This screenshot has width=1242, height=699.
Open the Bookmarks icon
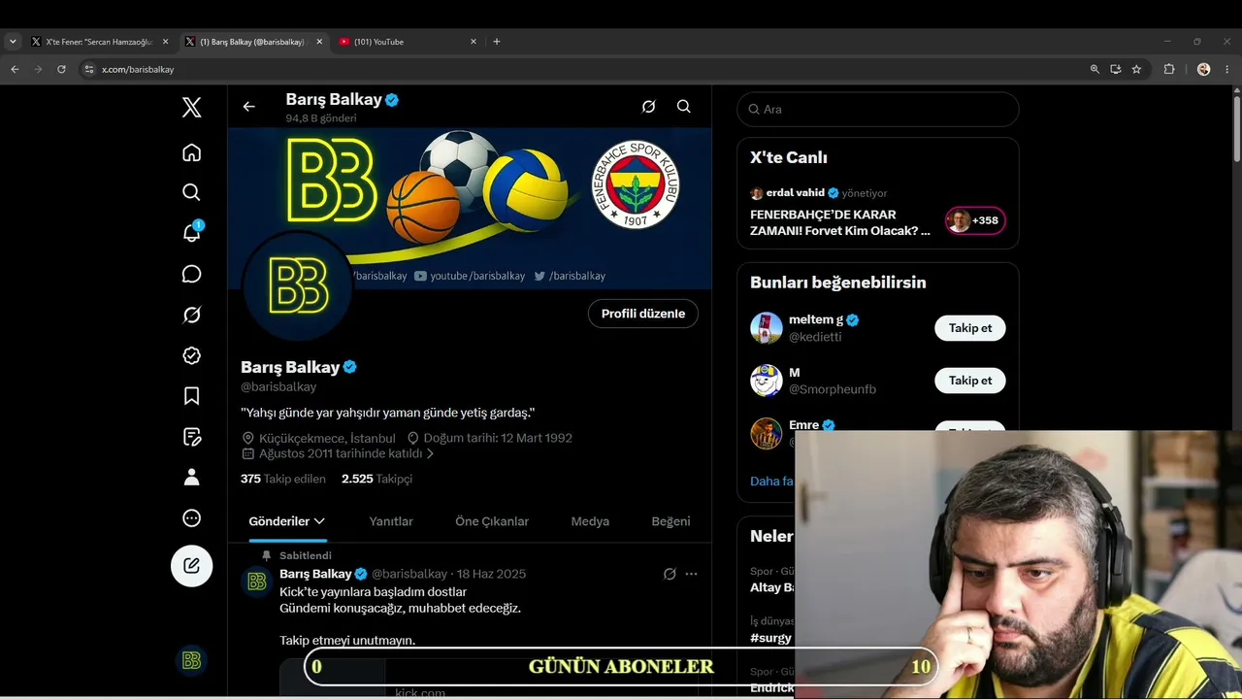pyautogui.click(x=192, y=396)
